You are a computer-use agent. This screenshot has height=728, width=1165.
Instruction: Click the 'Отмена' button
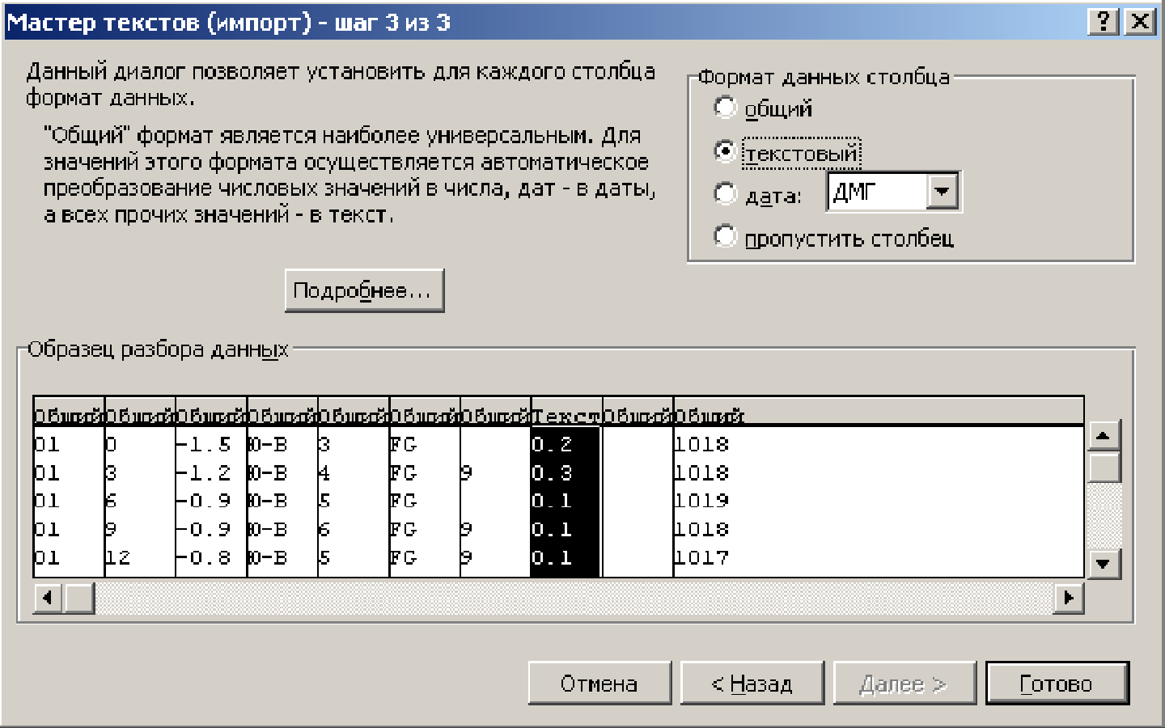[599, 684]
